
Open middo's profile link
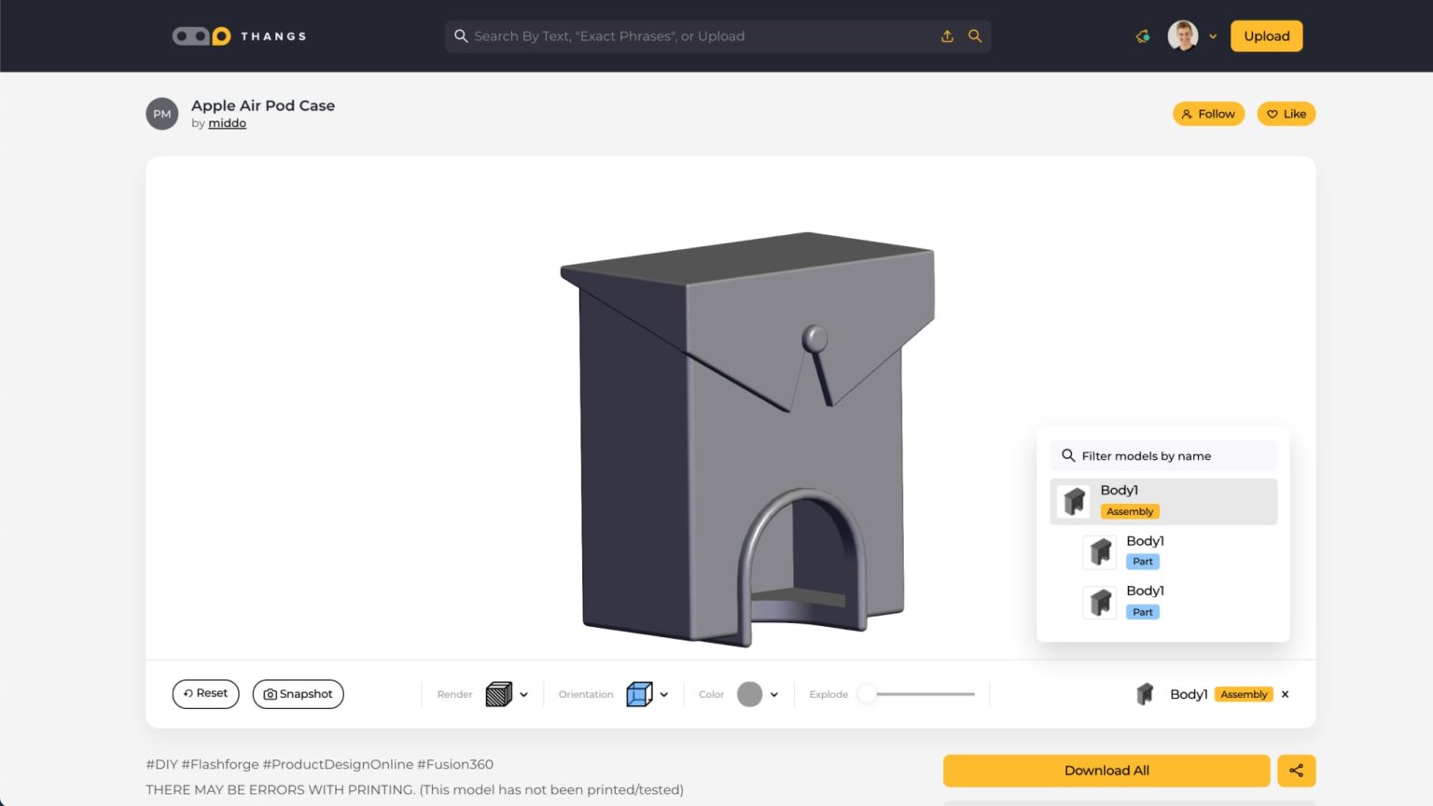tap(227, 122)
